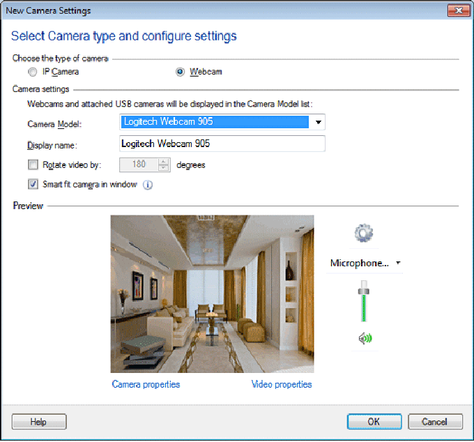Select the Webcam radio button
Screen dimensions: 474x442
click(181, 72)
